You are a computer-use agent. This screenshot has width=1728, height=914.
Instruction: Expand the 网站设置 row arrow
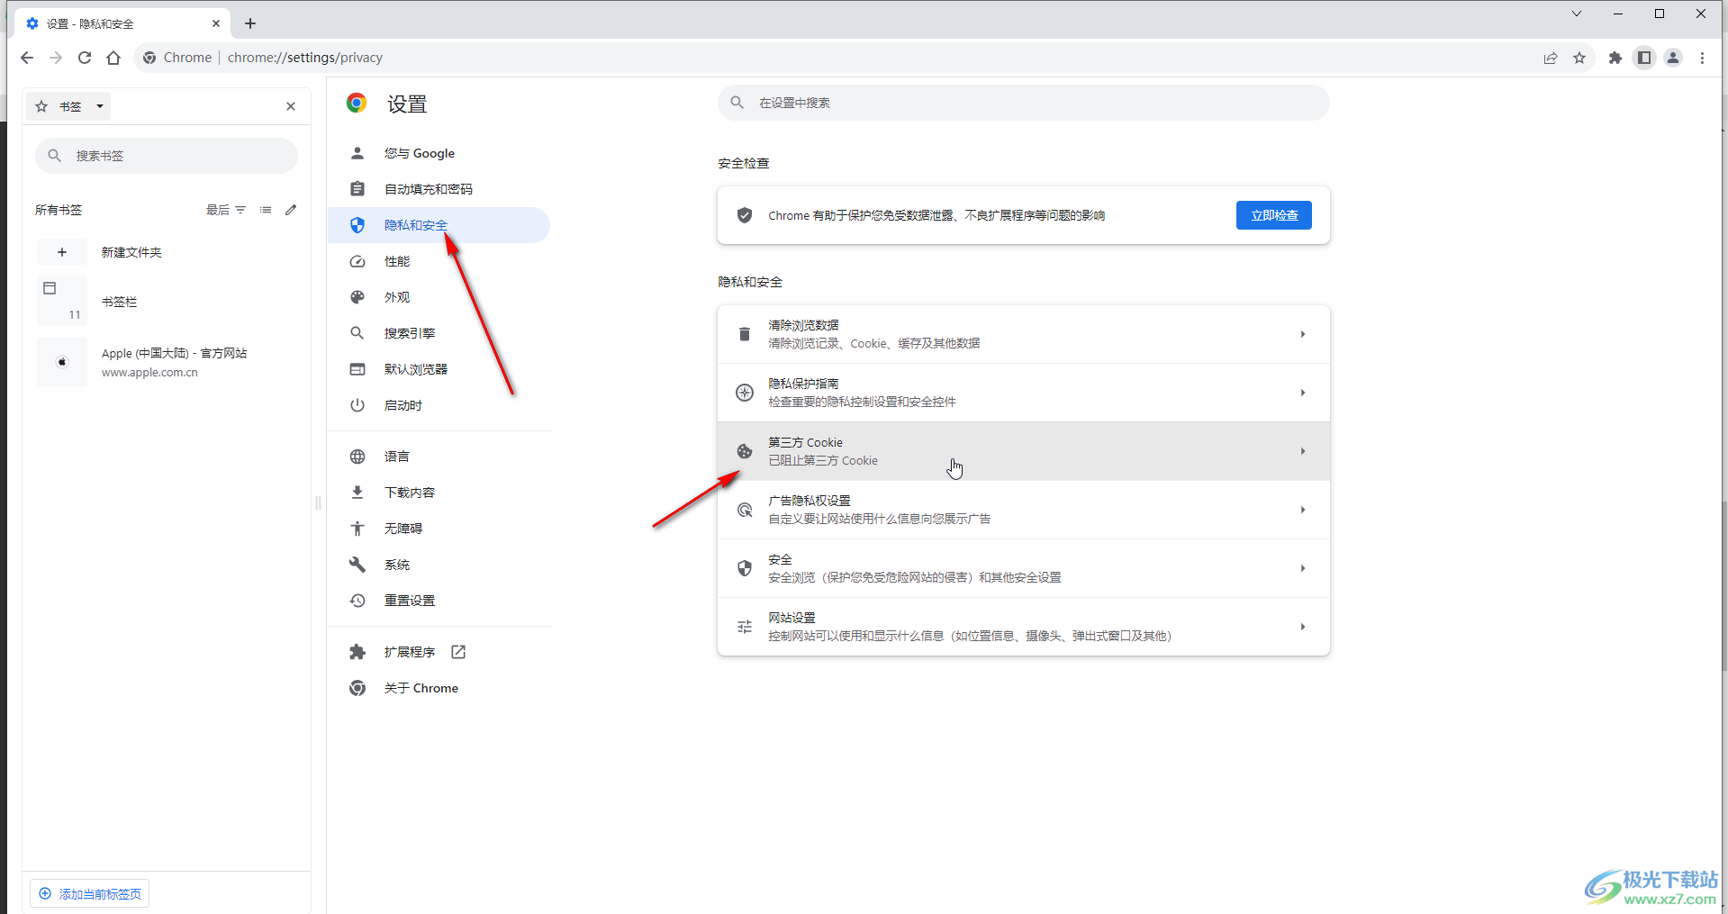[x=1303, y=627]
